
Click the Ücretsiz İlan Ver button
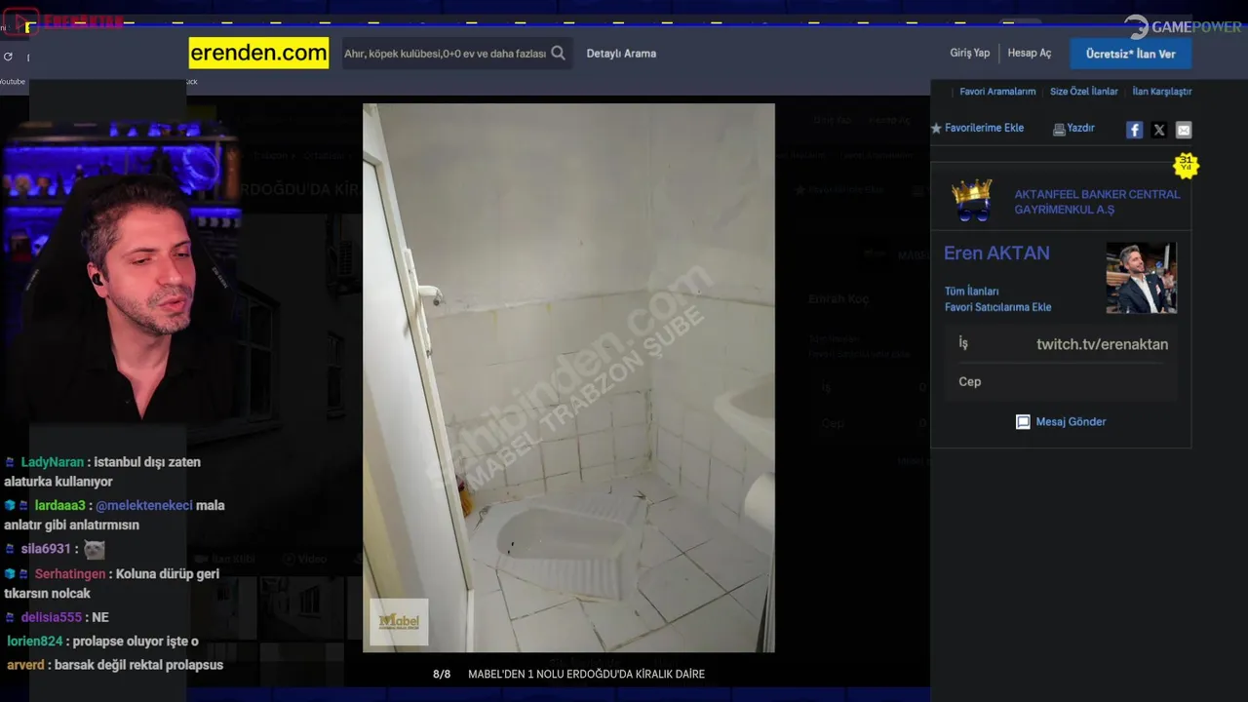1130,54
